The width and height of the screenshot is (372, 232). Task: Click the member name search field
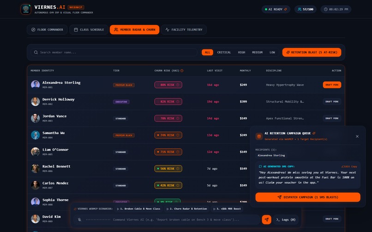pyautogui.click(x=114, y=52)
